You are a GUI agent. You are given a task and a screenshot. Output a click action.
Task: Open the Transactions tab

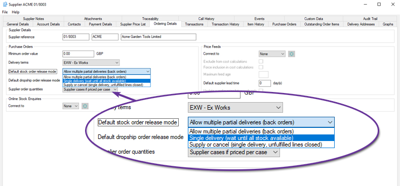(x=194, y=24)
